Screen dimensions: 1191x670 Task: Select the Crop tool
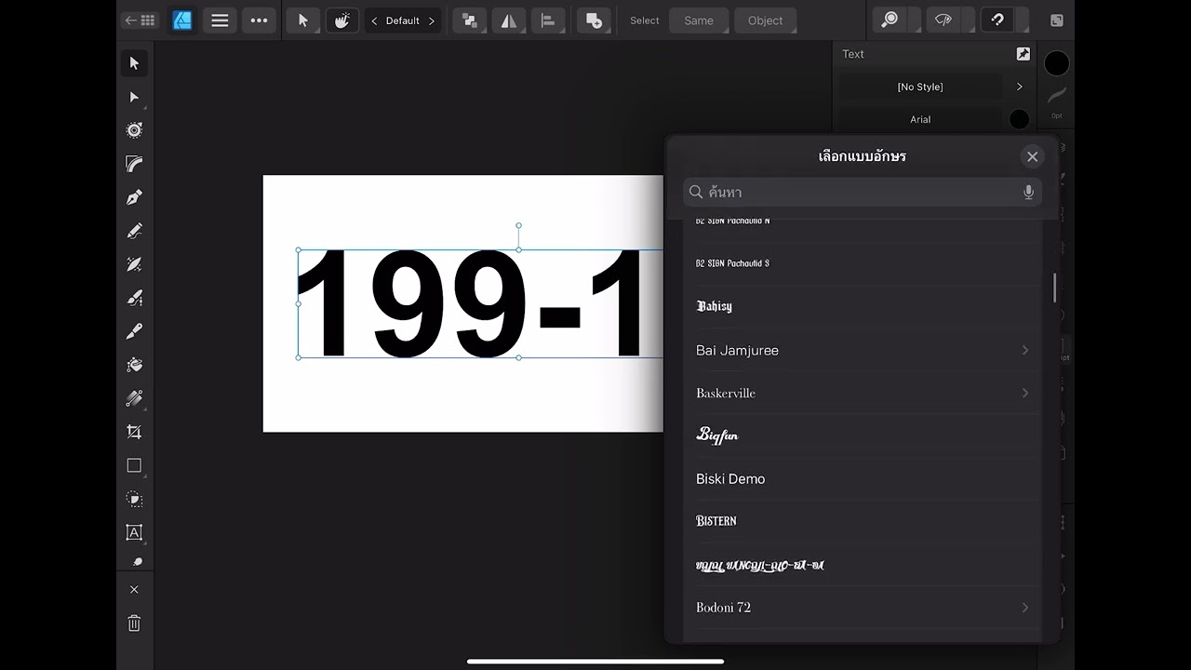[x=134, y=432]
